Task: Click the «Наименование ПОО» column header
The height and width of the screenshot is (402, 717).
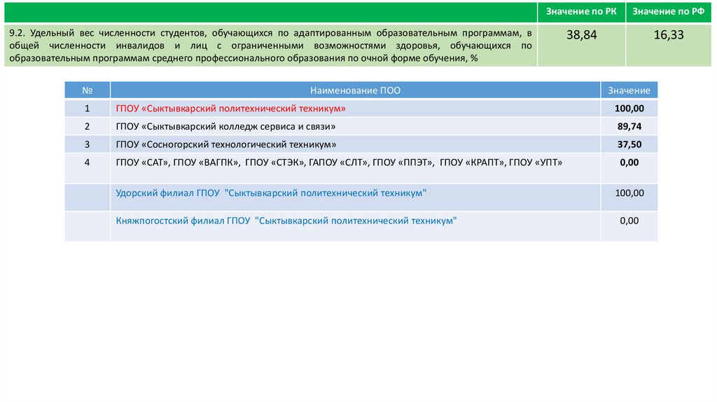Action: coord(355,90)
